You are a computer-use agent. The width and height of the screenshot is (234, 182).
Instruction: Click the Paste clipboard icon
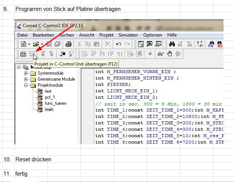(97, 44)
